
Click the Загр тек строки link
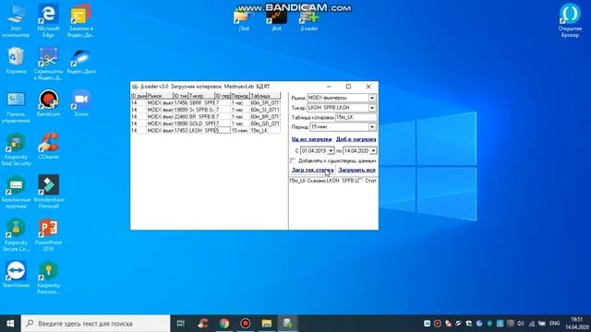point(312,170)
